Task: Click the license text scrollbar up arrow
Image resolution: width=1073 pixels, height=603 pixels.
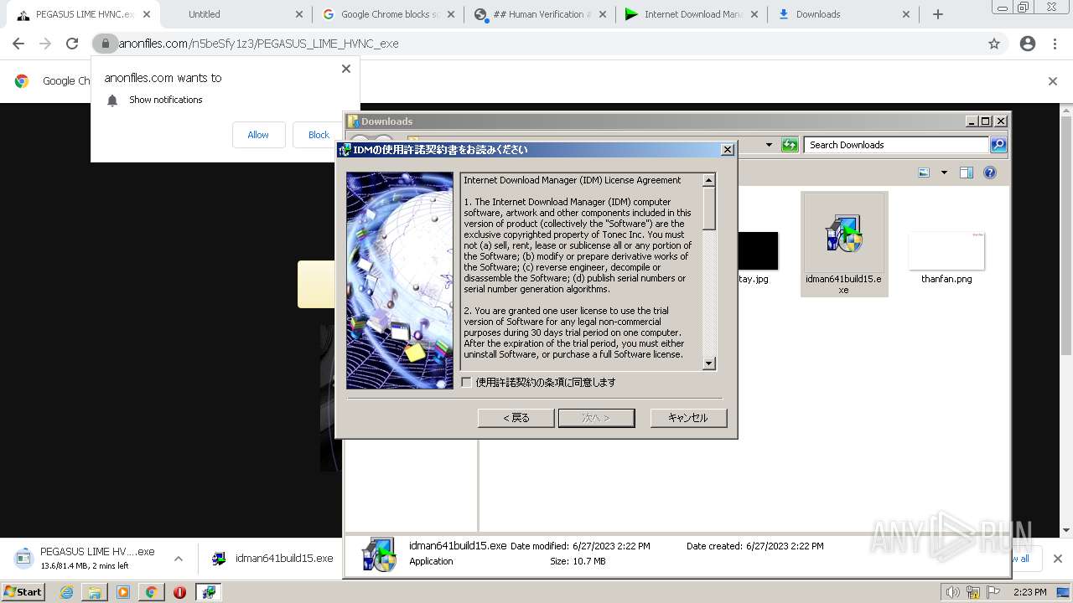Action: tap(709, 180)
